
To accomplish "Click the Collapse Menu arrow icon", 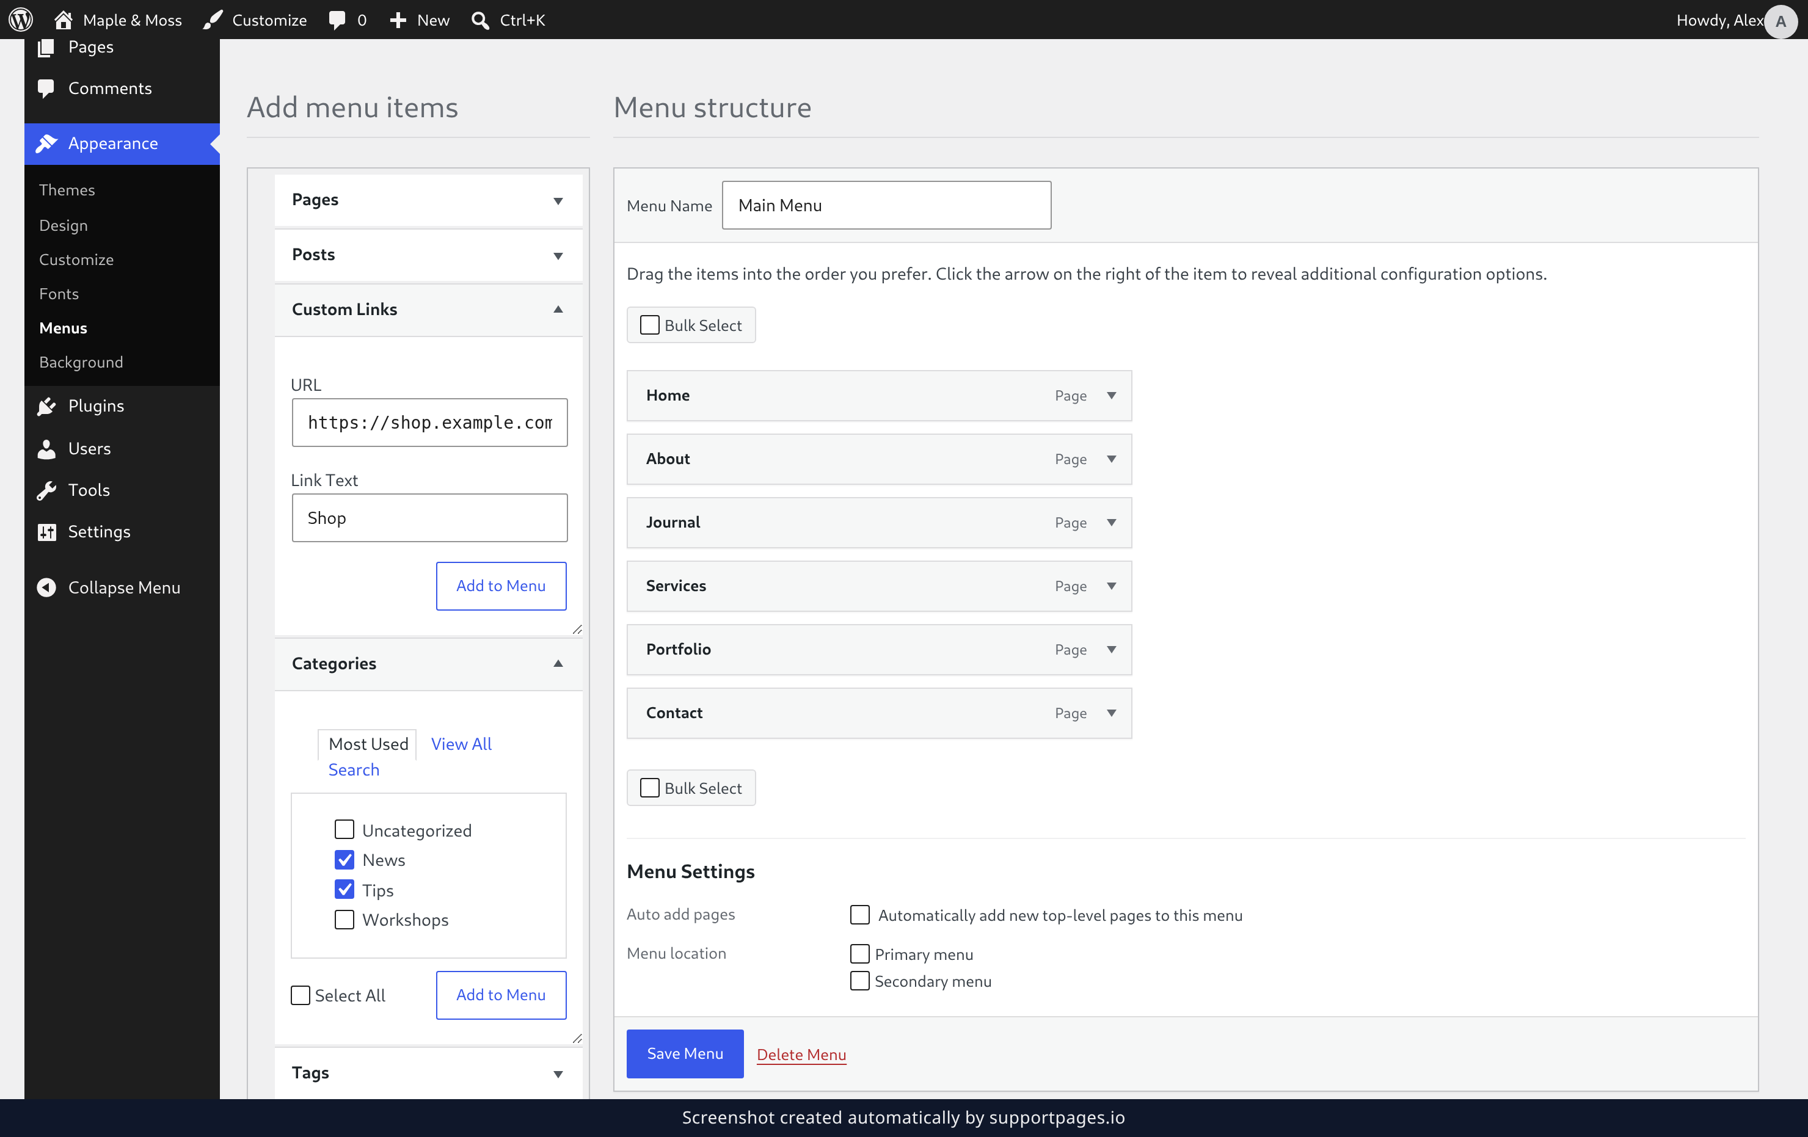I will 46,587.
